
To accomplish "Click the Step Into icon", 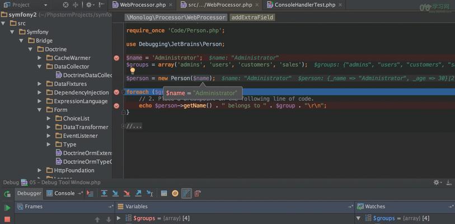I will click(x=115, y=194).
